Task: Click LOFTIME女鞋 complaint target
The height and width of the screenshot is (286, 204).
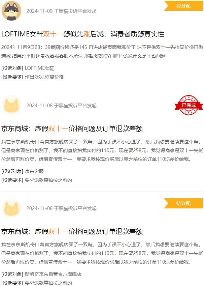Action: (39, 68)
